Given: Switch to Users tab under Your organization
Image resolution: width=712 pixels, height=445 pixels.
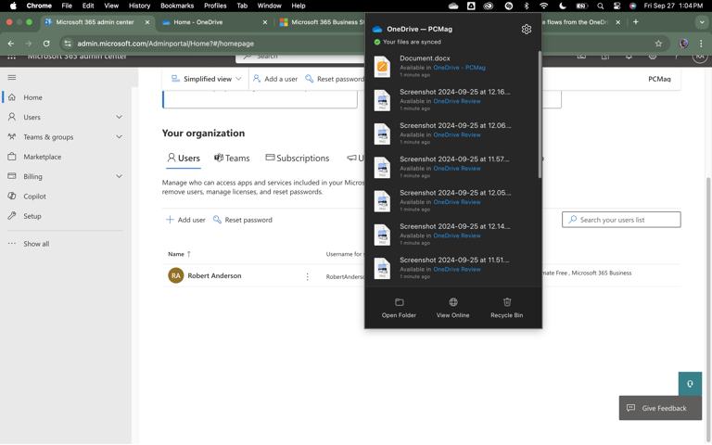Looking at the screenshot, I should click(184, 158).
